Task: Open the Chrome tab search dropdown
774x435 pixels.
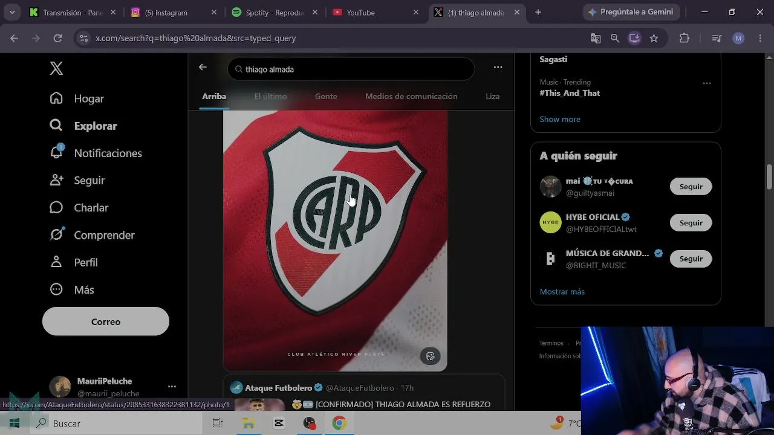Action: coord(11,12)
